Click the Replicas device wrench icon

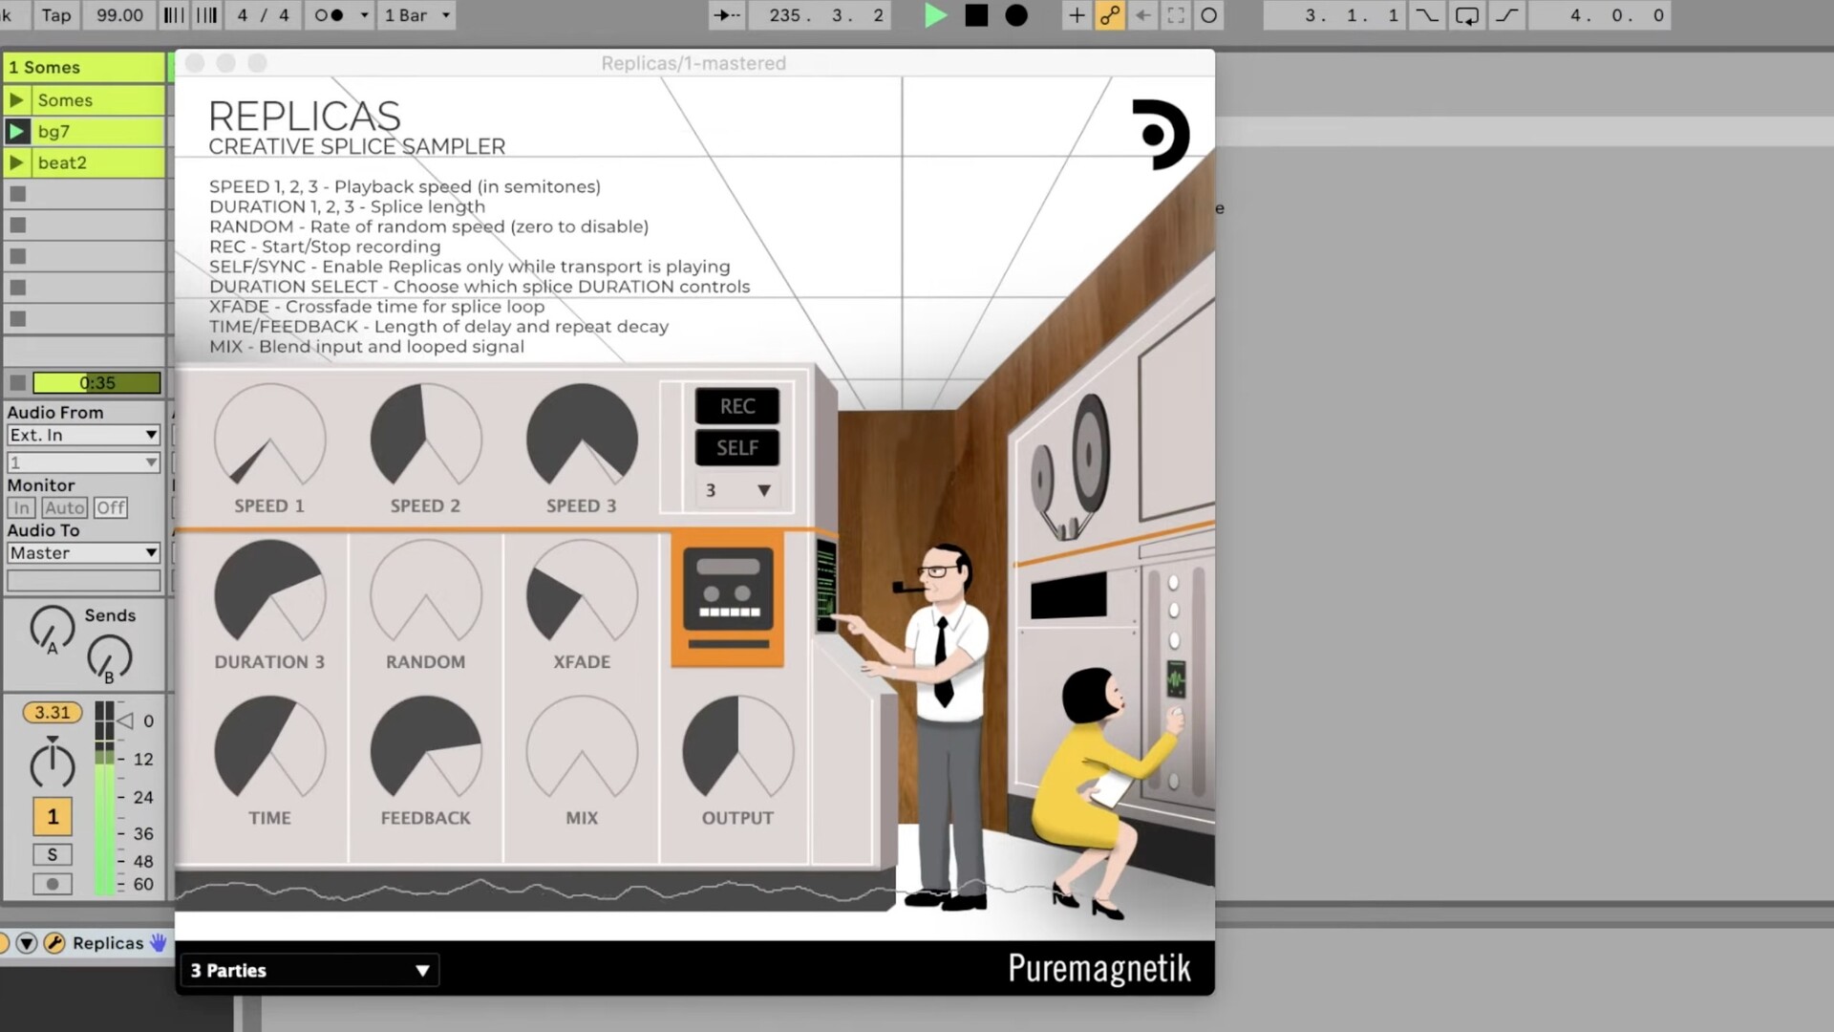point(54,943)
